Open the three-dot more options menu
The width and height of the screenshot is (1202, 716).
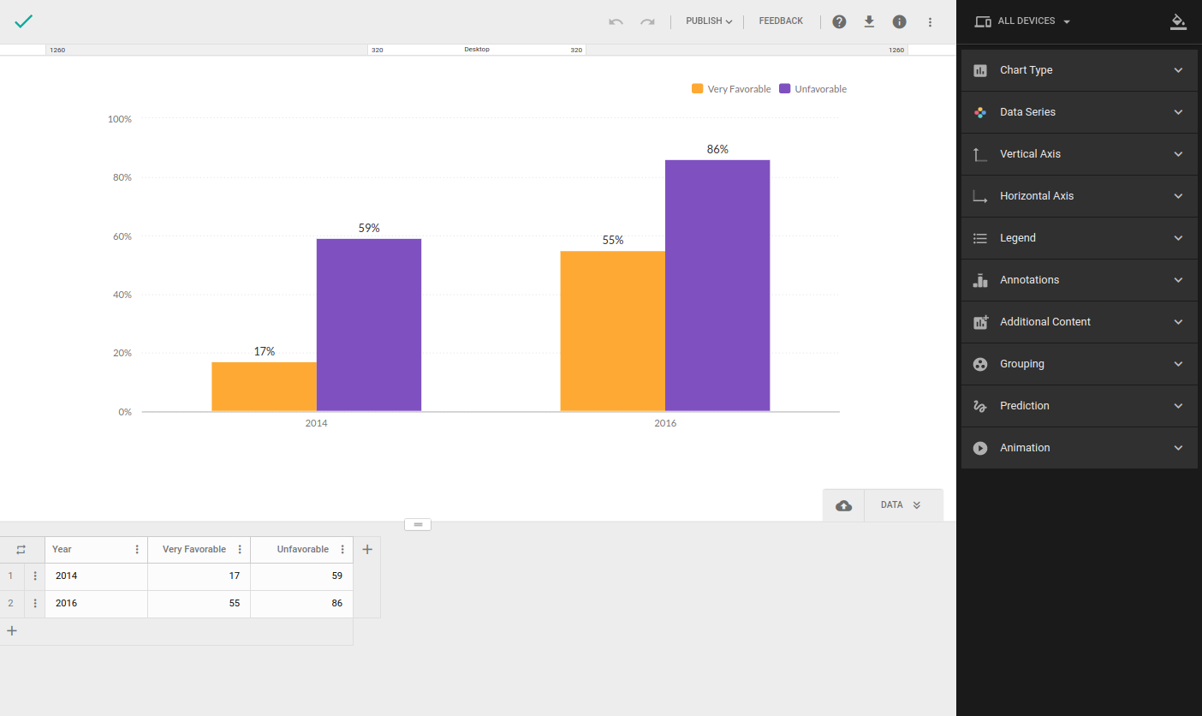930,21
